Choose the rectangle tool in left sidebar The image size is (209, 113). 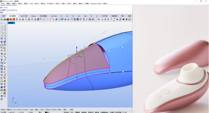pos(5,33)
